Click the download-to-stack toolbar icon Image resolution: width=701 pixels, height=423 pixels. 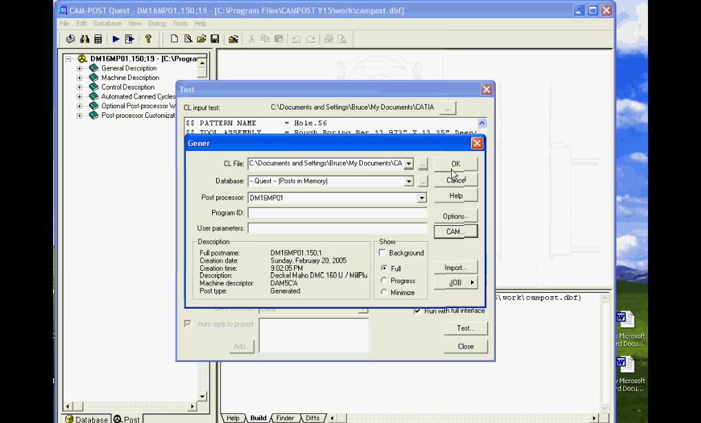[x=70, y=39]
